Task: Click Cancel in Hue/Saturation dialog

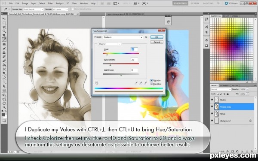Action: coord(157,42)
